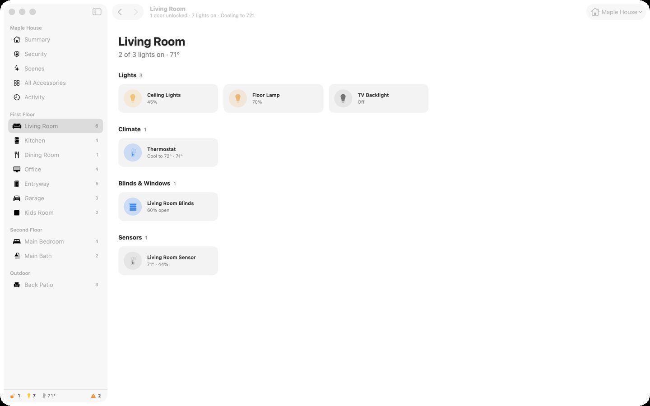
Task: Click the Sensors section header
Action: click(130, 238)
